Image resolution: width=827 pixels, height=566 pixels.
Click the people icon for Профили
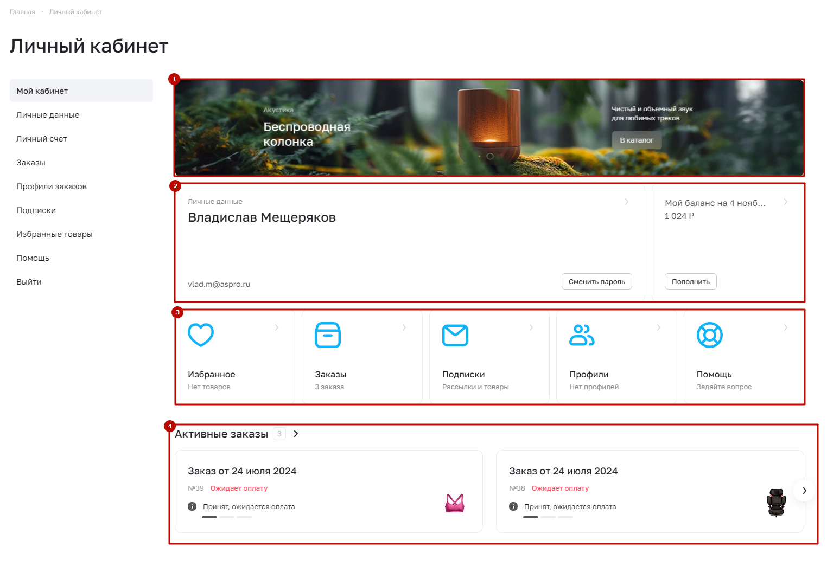pos(582,335)
